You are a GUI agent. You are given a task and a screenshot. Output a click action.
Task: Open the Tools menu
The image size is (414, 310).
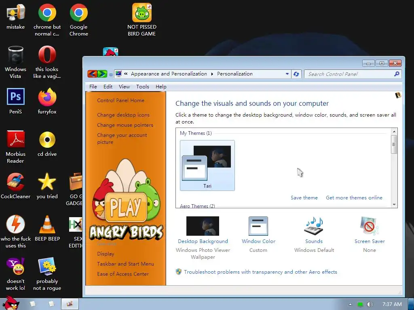coord(143,87)
